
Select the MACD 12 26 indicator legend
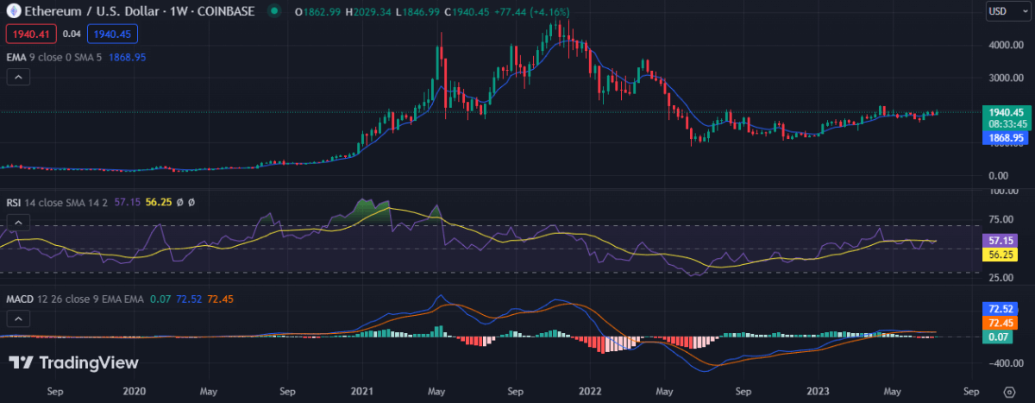(73, 299)
